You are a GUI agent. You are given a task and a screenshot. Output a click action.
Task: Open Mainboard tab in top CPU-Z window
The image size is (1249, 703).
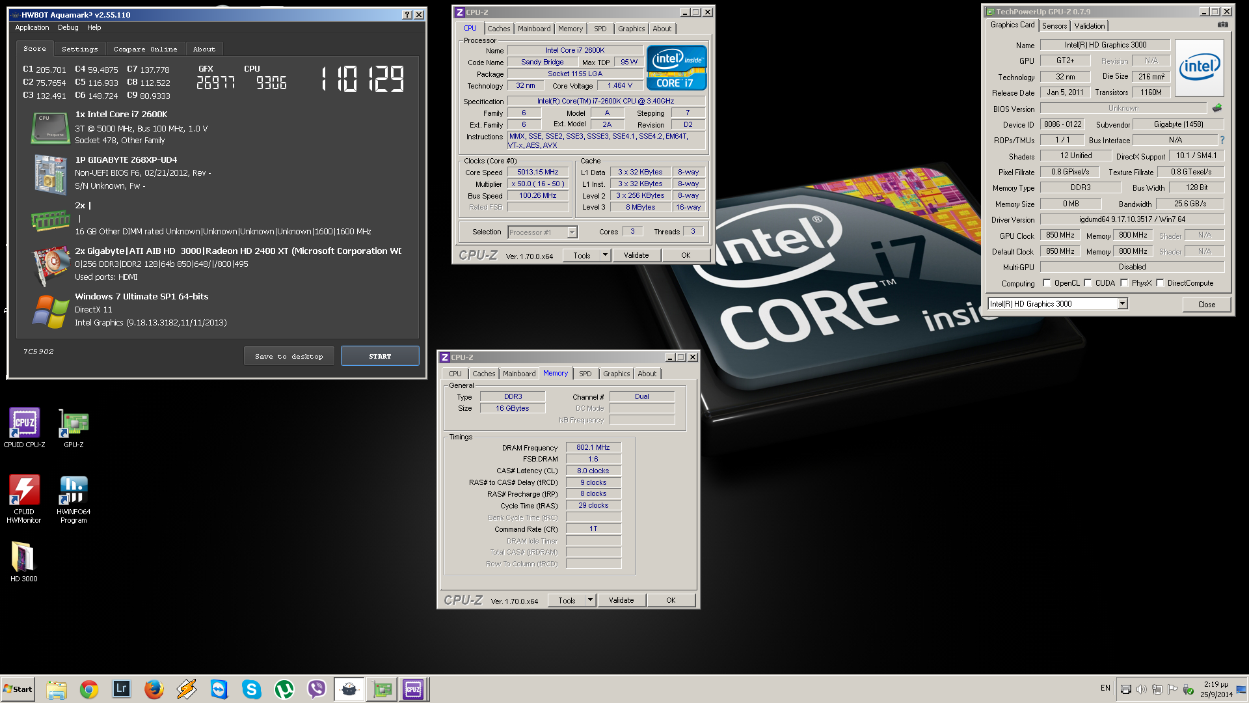pos(534,29)
